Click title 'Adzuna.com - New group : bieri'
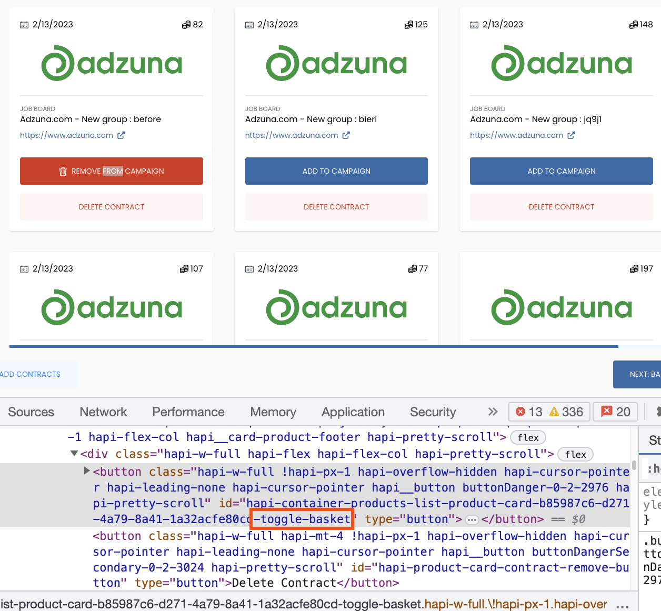Image resolution: width=661 pixels, height=611 pixels. tap(311, 119)
